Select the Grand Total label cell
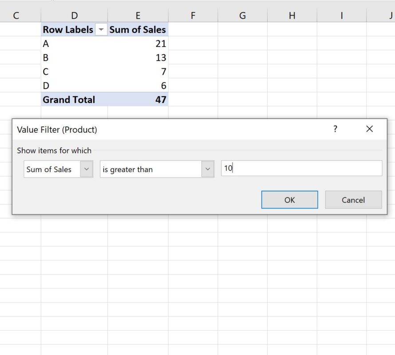The image size is (395, 355). point(74,99)
